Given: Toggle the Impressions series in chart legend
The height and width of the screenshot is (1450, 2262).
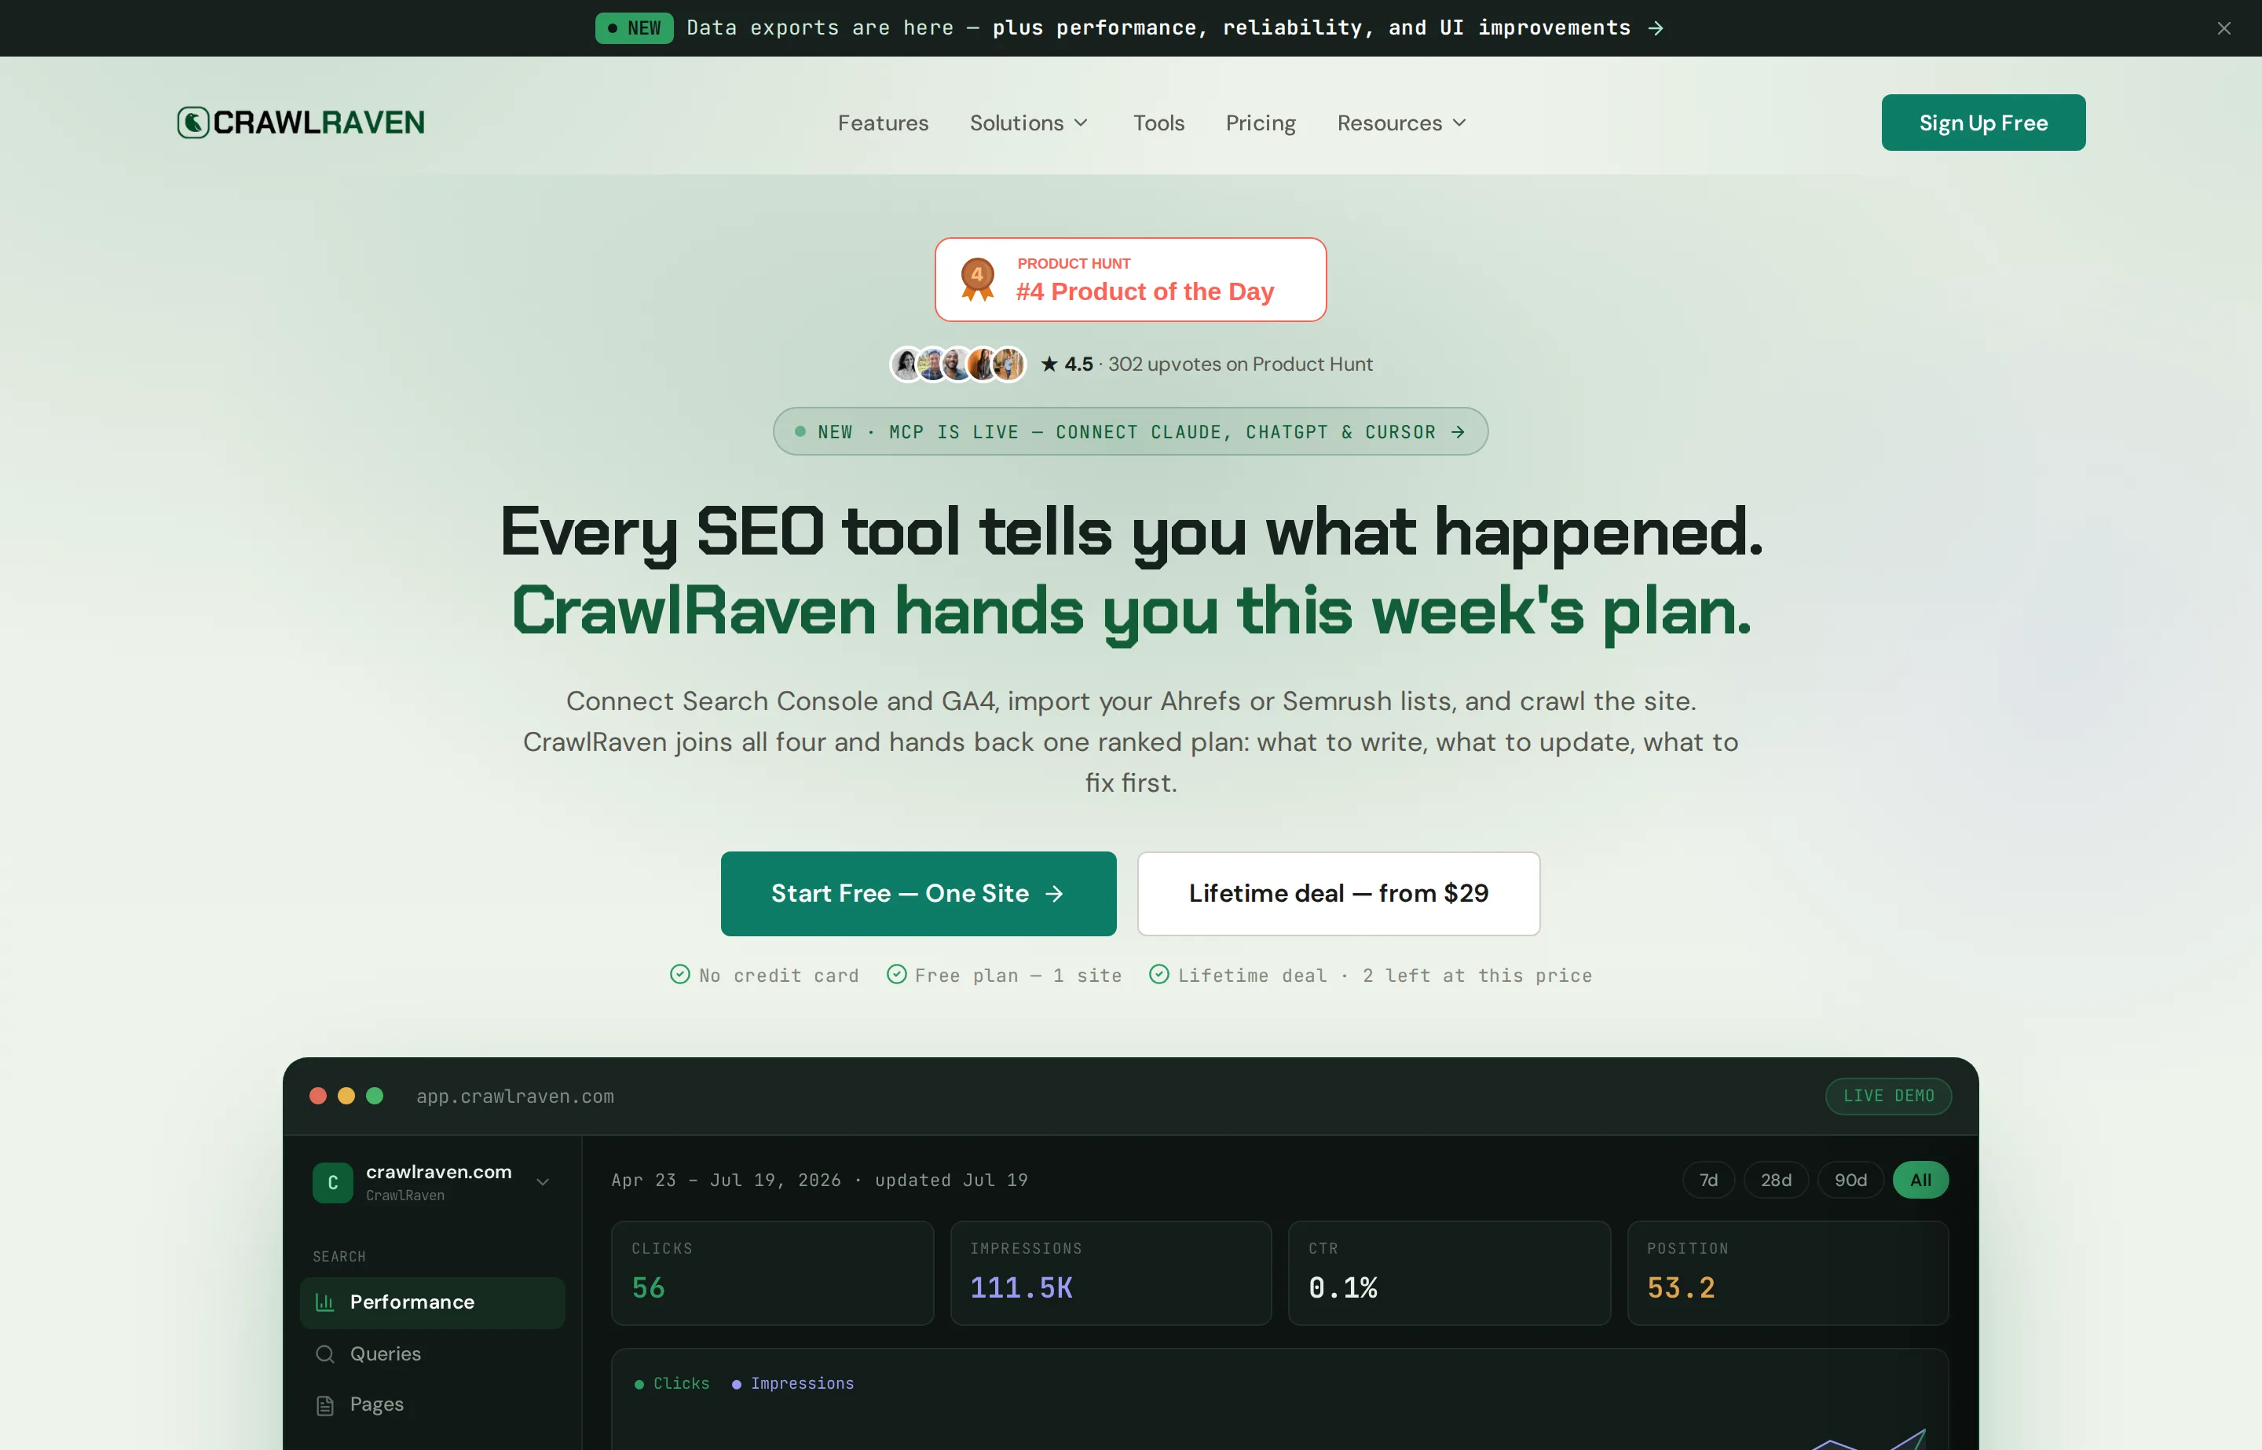Looking at the screenshot, I should (792, 1383).
